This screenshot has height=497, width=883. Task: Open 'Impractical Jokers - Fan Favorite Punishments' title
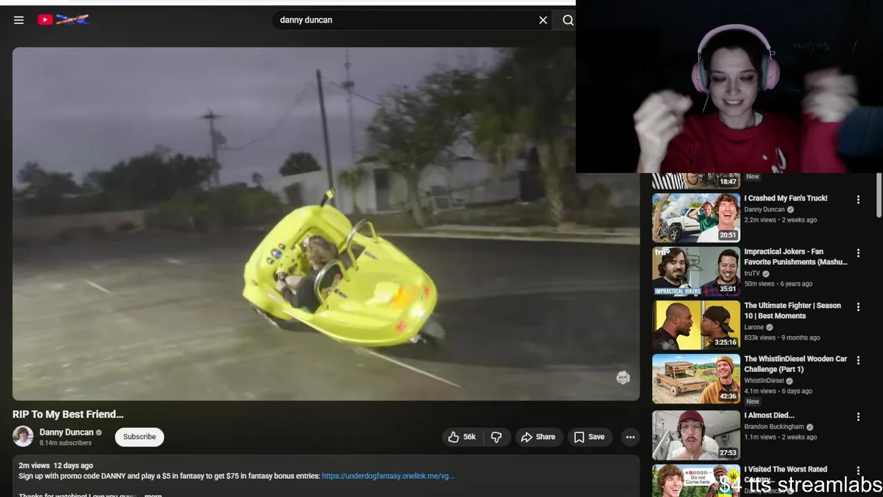(795, 257)
